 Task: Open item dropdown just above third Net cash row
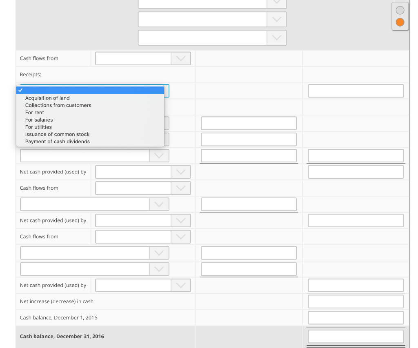(95, 269)
